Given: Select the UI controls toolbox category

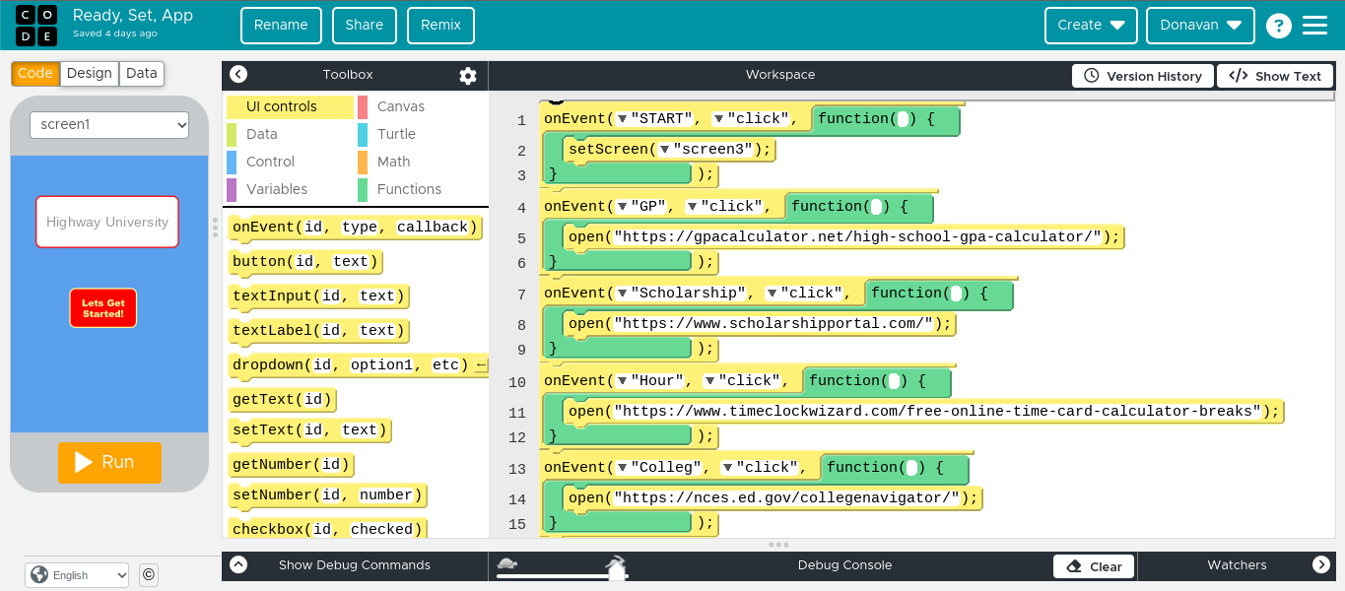Looking at the screenshot, I should [290, 106].
